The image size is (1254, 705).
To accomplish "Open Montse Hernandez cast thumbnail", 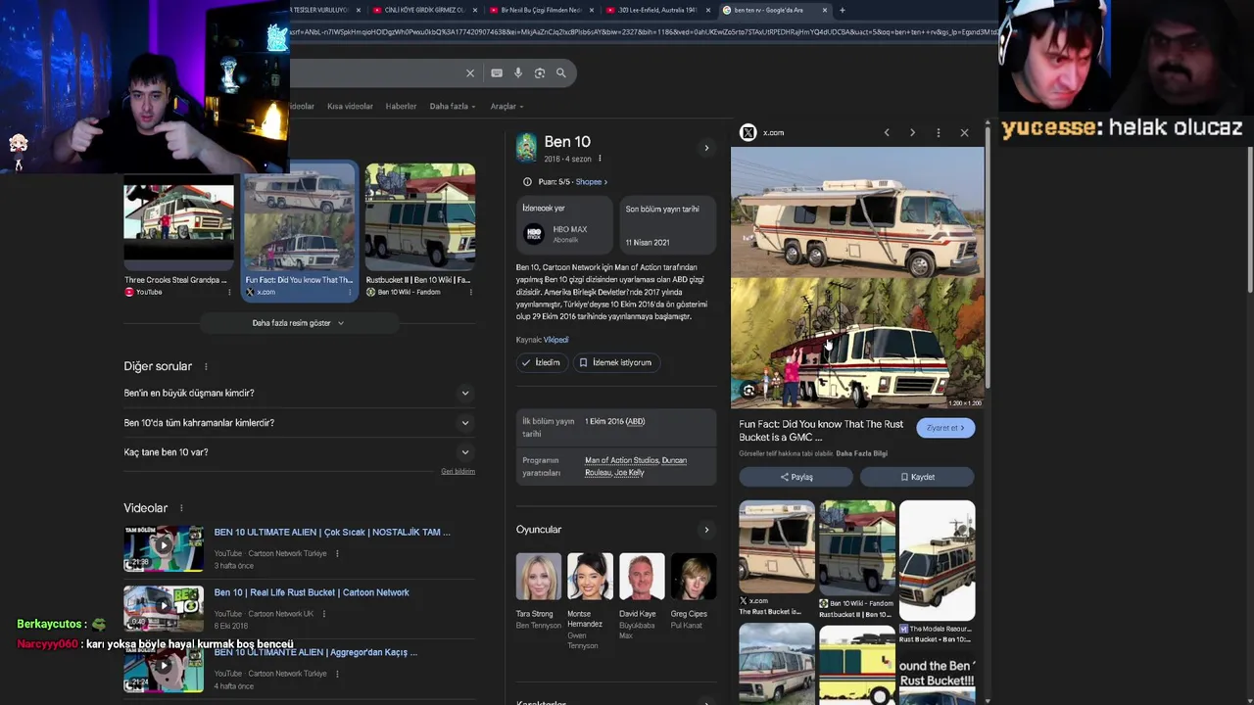I will (590, 577).
